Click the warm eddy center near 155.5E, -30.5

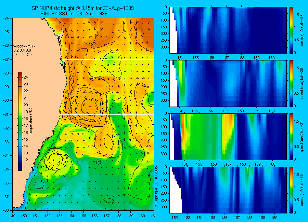[89, 107]
